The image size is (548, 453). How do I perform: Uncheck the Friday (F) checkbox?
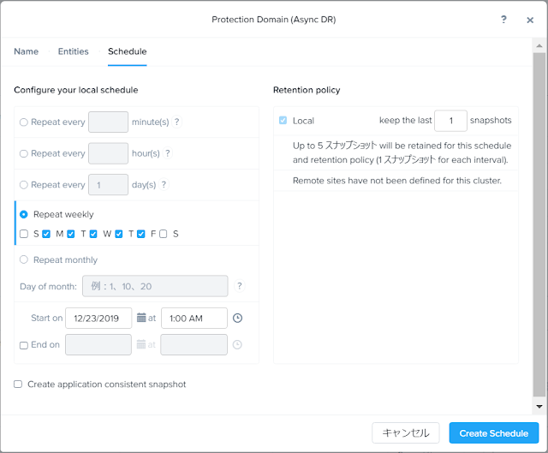[x=141, y=234]
